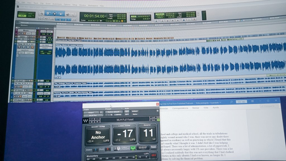Open the 'no input' selector dropdown
The image size is (286, 161).
pos(46,45)
